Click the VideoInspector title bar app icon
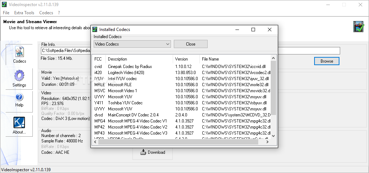 4,5
